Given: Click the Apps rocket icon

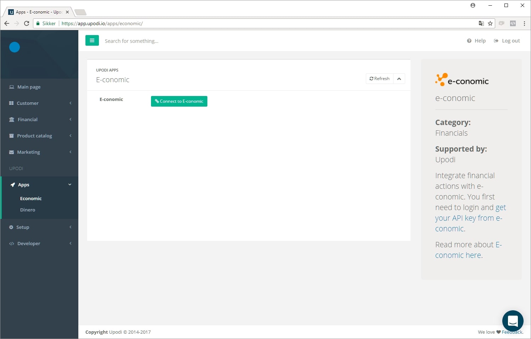Looking at the screenshot, I should coord(13,185).
